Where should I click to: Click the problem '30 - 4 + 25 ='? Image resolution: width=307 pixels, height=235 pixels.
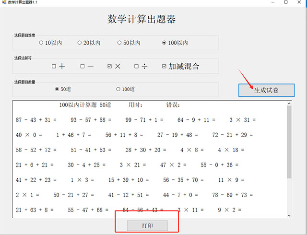[86, 165]
